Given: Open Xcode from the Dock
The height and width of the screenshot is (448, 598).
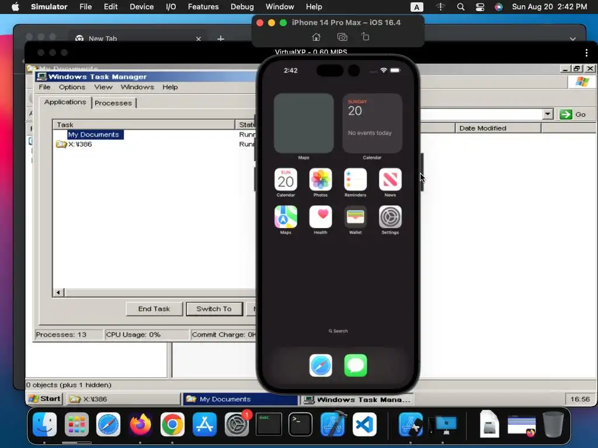Looking at the screenshot, I should point(333,424).
